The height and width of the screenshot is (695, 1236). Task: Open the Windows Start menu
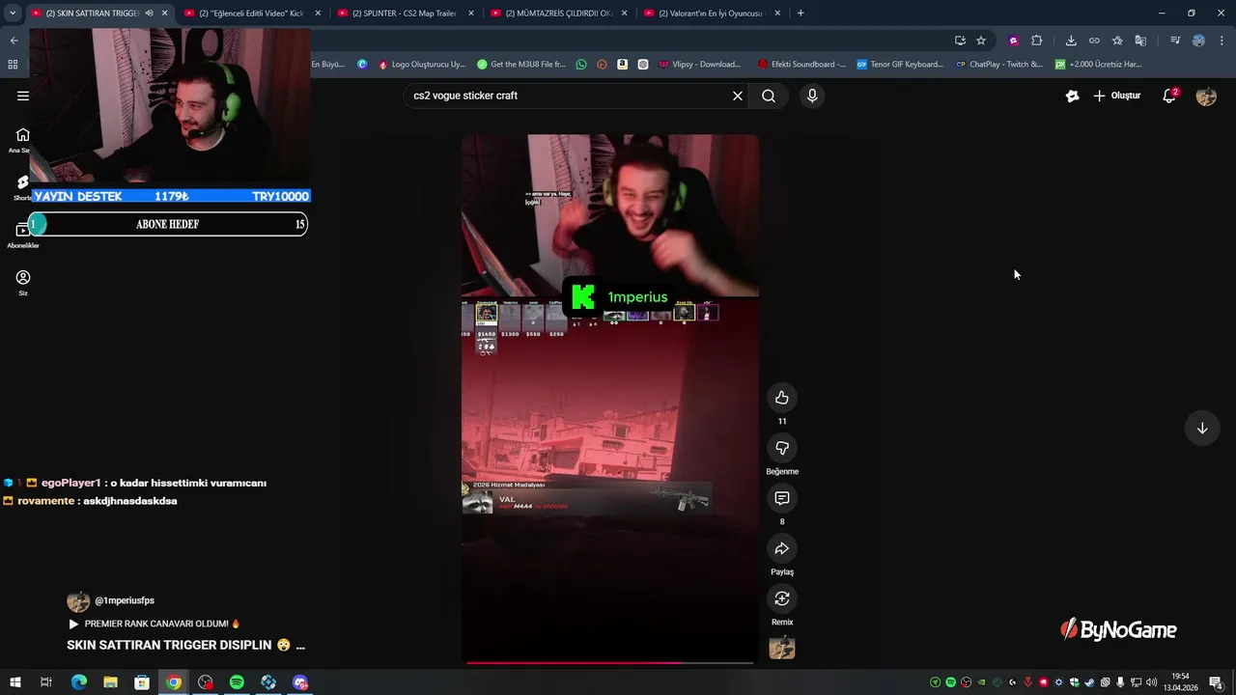pyautogui.click(x=14, y=682)
